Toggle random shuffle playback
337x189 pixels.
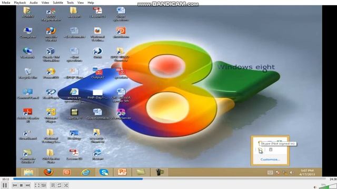pyautogui.click(x=66, y=185)
